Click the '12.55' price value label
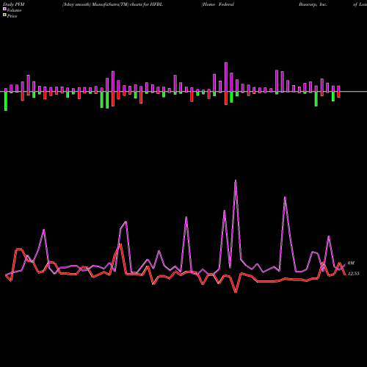 tap(354, 274)
